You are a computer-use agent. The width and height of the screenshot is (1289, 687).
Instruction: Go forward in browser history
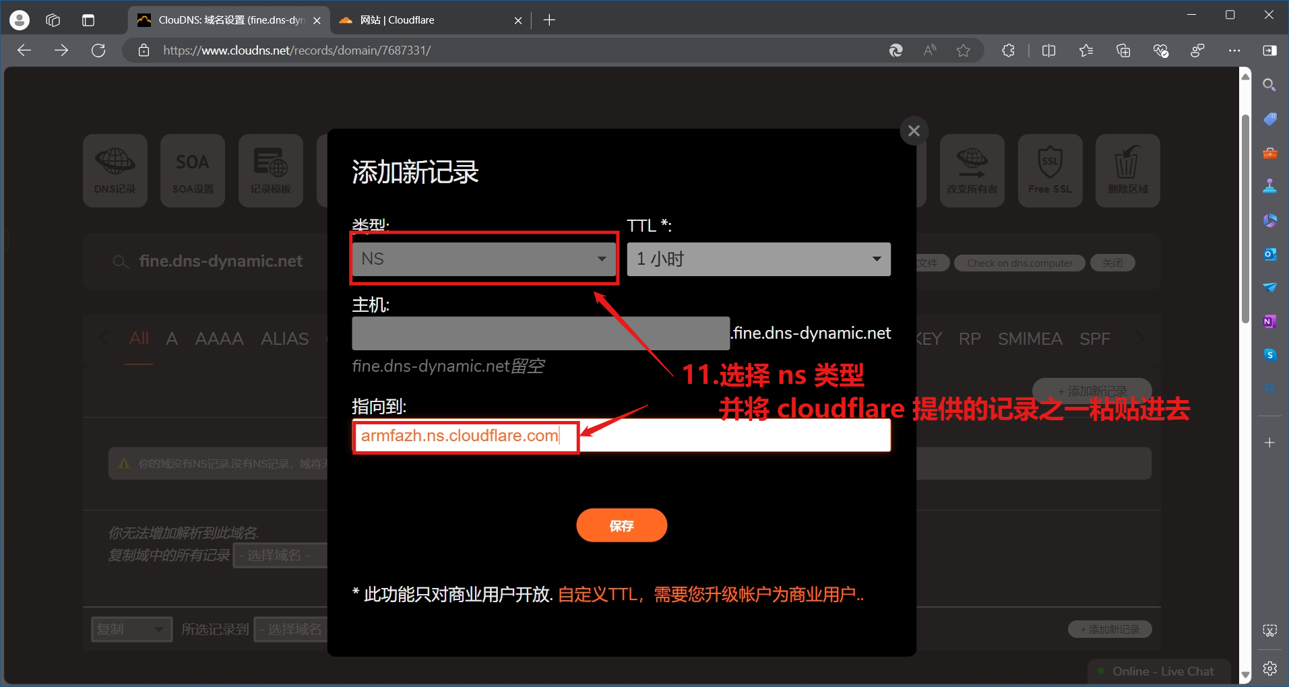coord(61,51)
